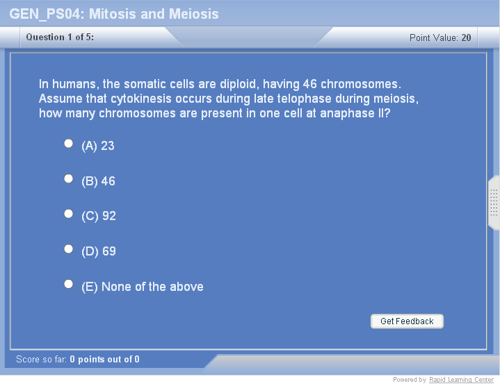Click the '(C) 92' answer label

(x=99, y=216)
